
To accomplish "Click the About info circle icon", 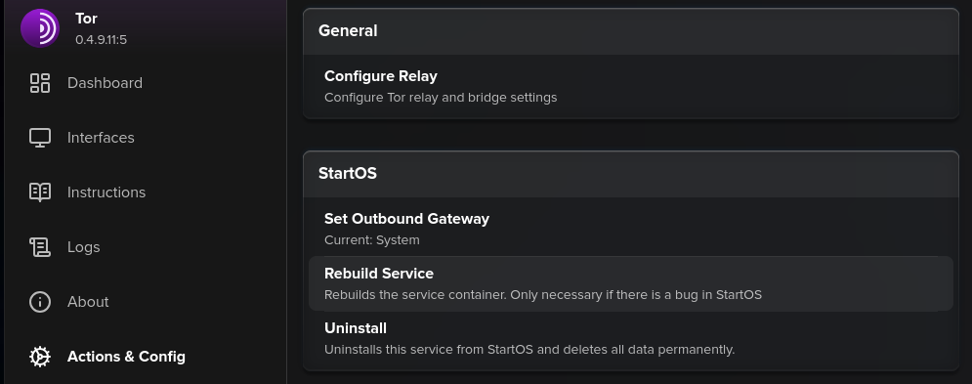I will click(40, 302).
